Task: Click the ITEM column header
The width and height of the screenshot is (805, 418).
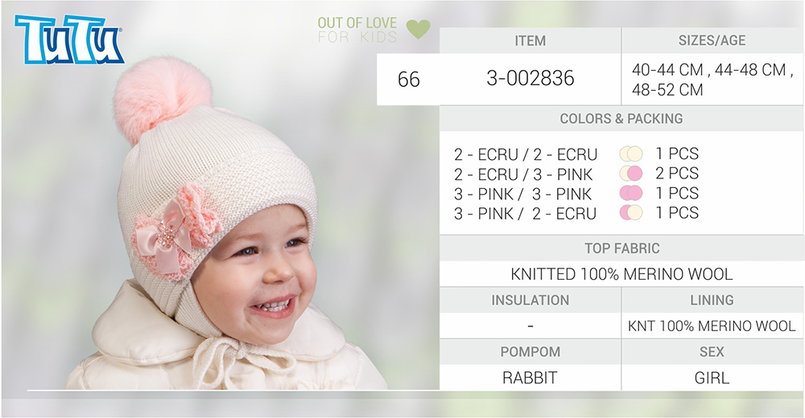Action: click(530, 40)
